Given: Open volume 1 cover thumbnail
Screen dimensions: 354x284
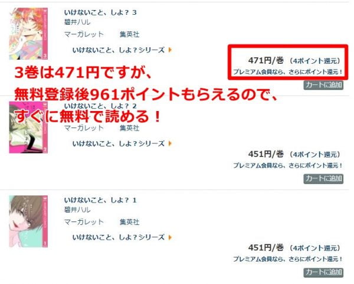Looking at the screenshot, I should coord(28,221).
